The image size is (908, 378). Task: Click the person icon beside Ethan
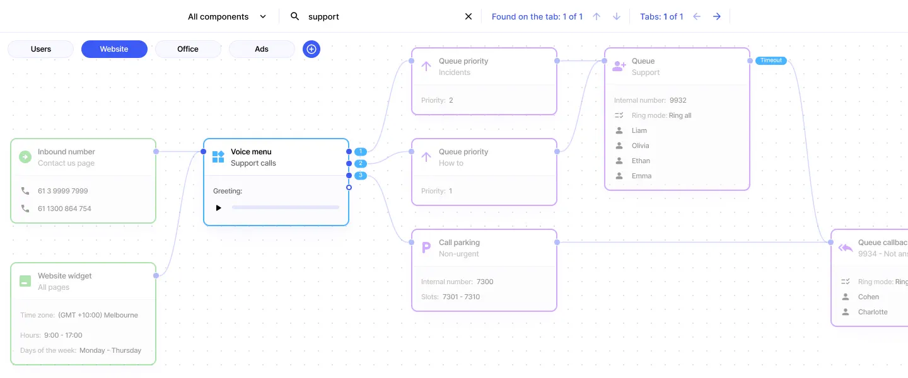[x=619, y=161]
